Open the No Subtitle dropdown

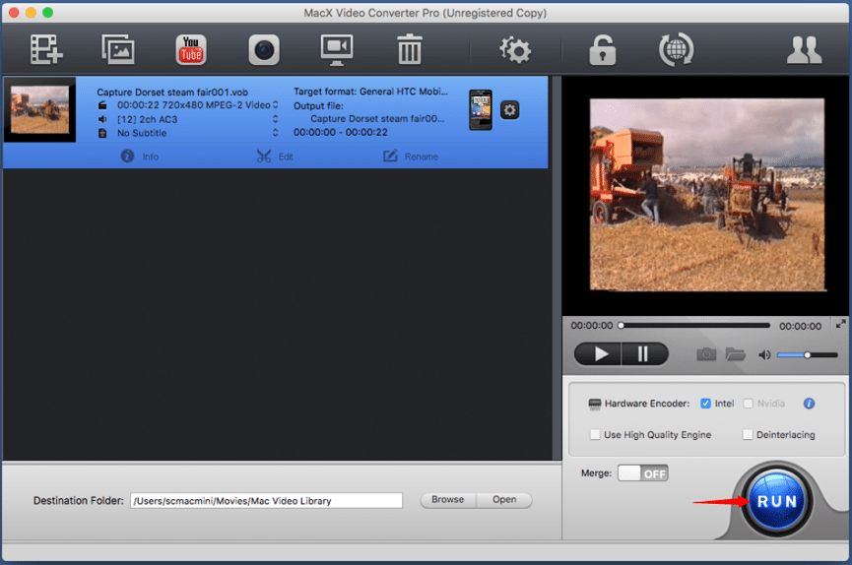pyautogui.click(x=276, y=133)
